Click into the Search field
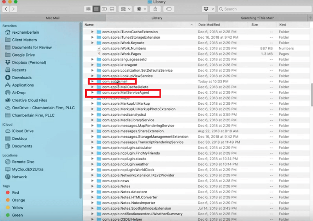 [x=265, y=9]
